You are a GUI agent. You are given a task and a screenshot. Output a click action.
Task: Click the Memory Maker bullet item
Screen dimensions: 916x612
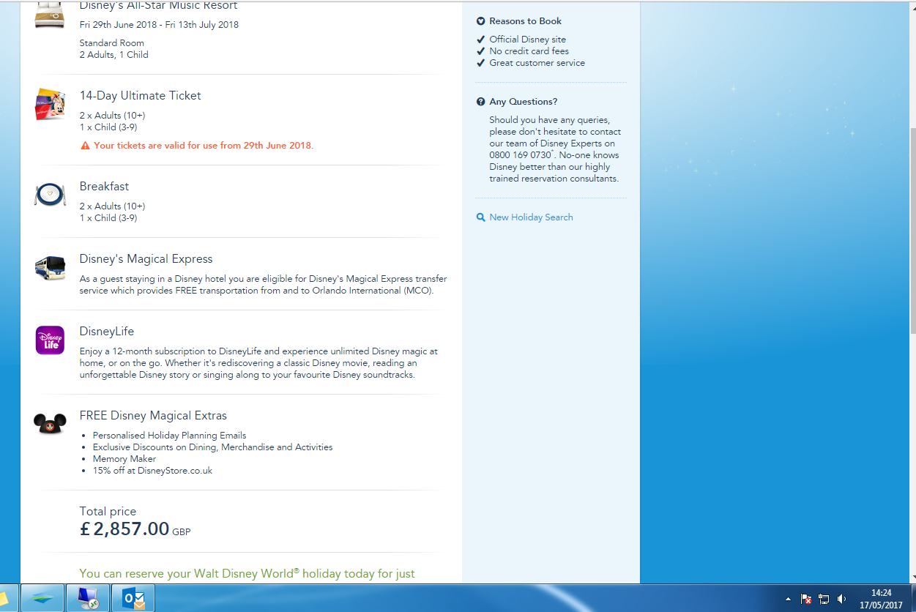(124, 459)
